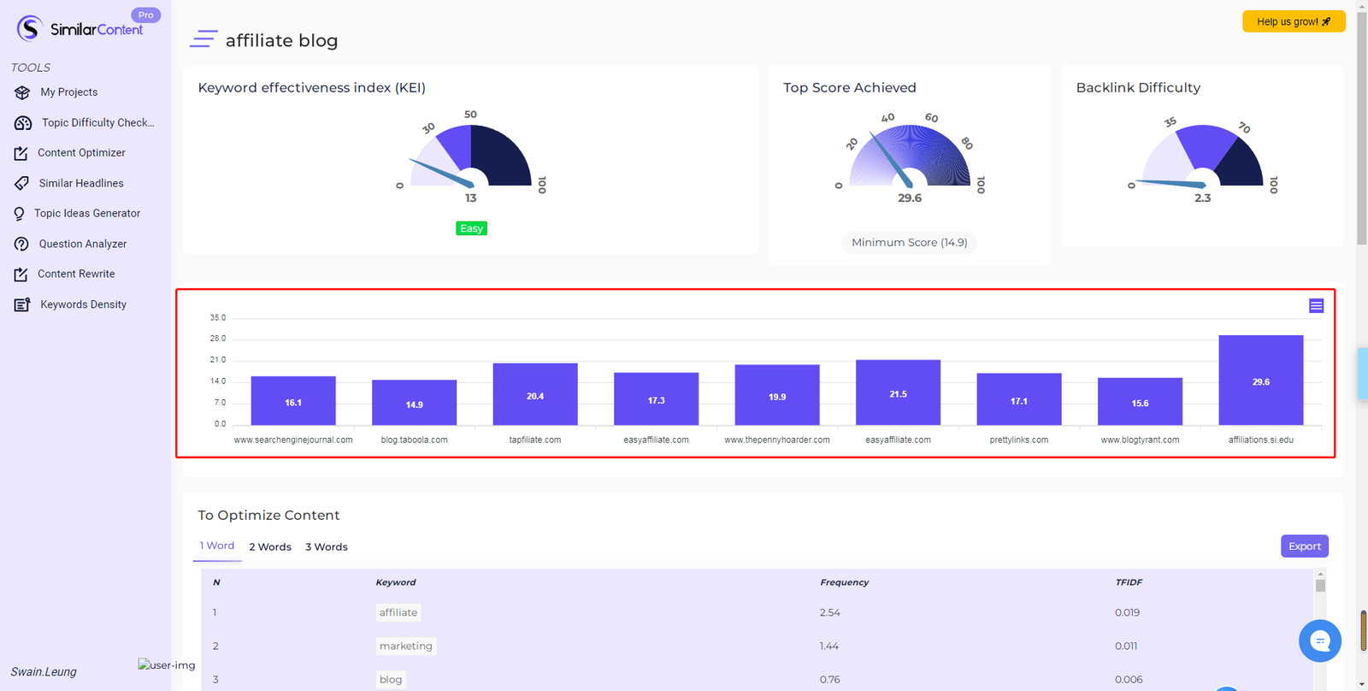Switch to the 1 Word tab

(x=217, y=546)
